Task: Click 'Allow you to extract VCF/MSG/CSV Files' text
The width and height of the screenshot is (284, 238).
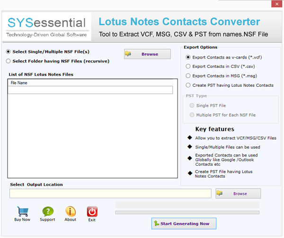Action: coord(236,138)
